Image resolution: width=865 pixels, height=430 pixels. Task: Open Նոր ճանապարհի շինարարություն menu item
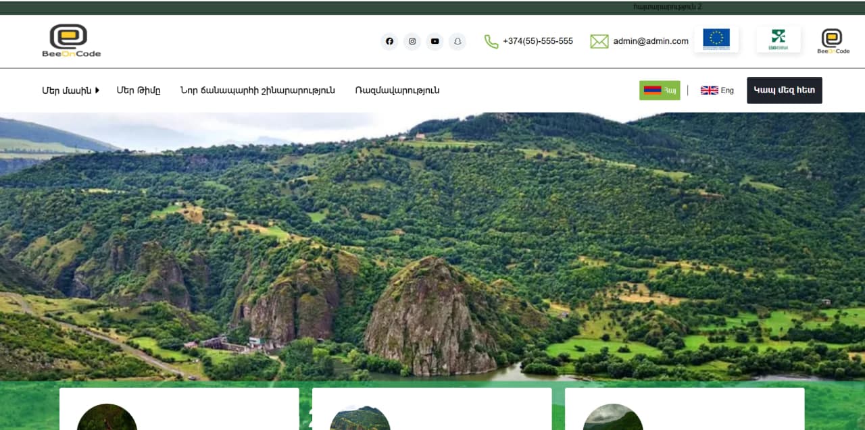257,90
